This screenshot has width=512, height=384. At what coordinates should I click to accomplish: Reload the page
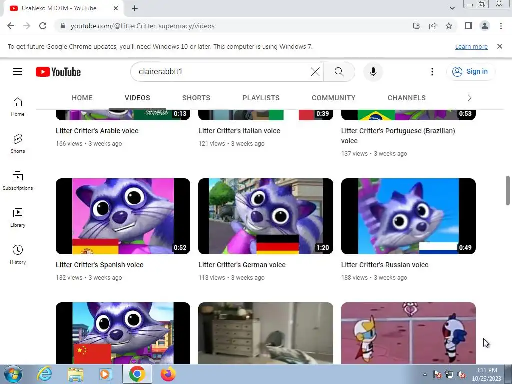point(43,26)
